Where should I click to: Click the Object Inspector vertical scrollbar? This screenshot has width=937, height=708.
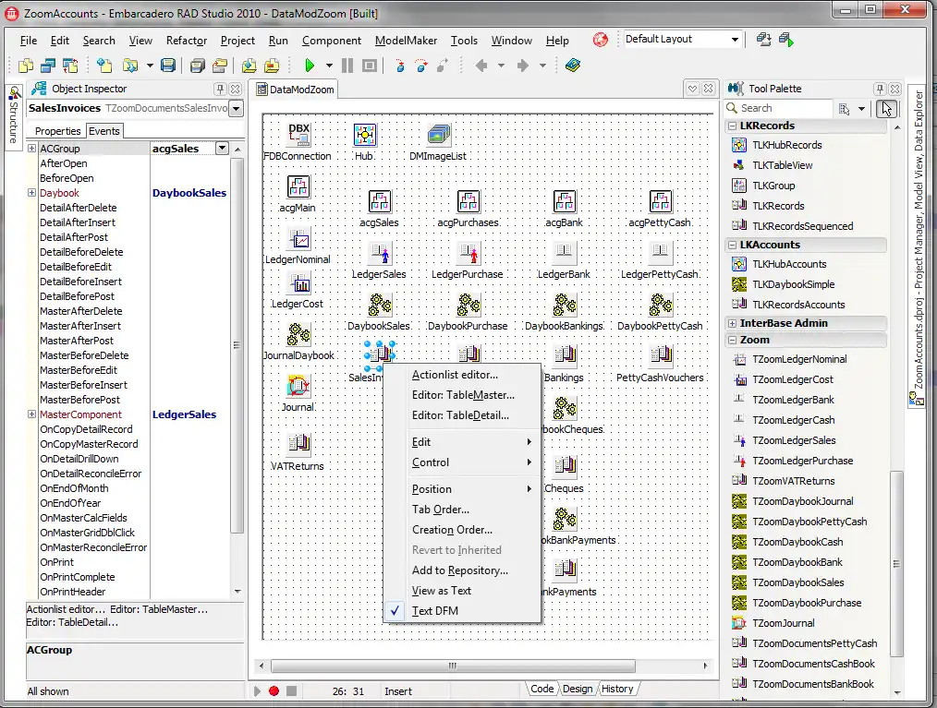tap(237, 370)
